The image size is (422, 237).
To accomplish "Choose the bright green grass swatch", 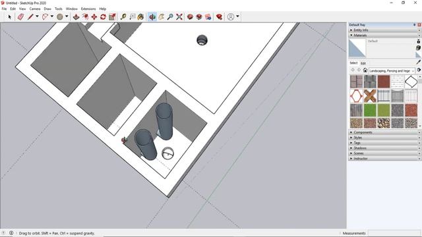I will [x=370, y=110].
